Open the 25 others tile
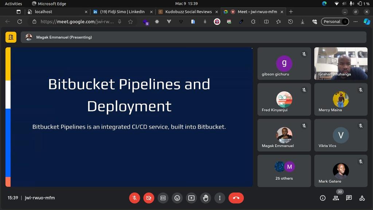Screen dimensions: 373x210 click(284, 171)
